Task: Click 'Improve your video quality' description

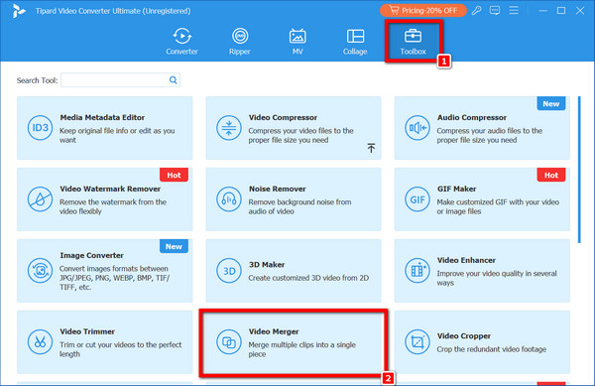Action: click(497, 278)
